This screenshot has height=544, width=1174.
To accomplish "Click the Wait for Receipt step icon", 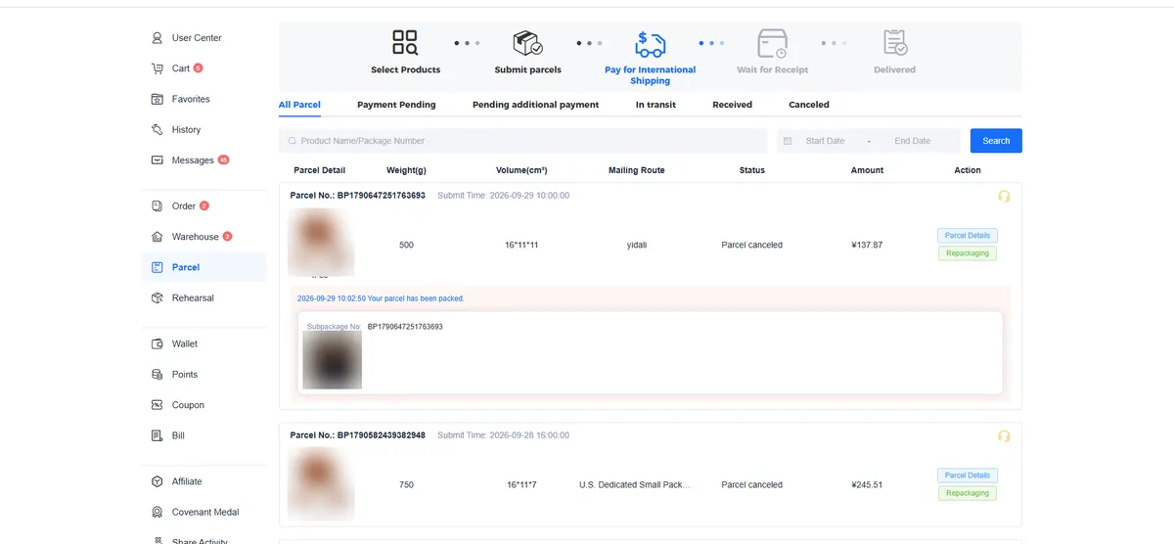I will click(773, 44).
